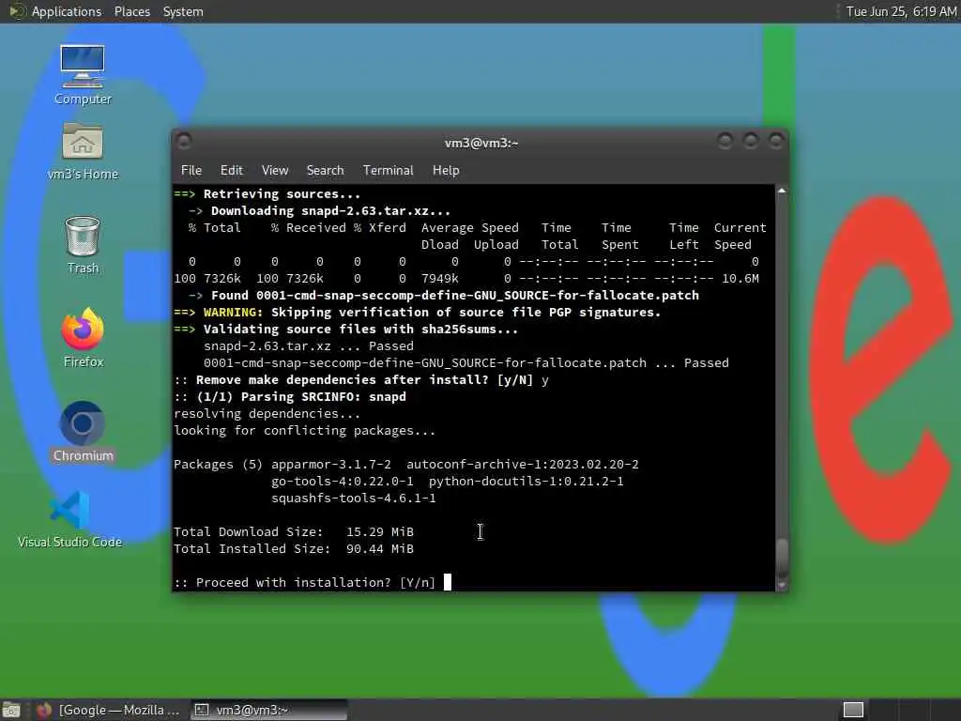Image resolution: width=961 pixels, height=721 pixels.
Task: Click 'Validating source files with sha256sums...' line
Action: point(361,330)
